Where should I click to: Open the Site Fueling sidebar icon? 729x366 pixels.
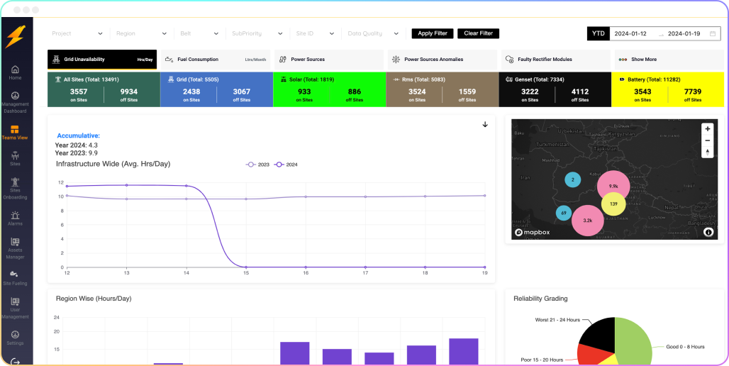(x=15, y=277)
